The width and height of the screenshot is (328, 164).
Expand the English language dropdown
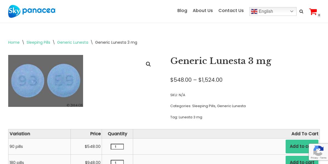[292, 11]
